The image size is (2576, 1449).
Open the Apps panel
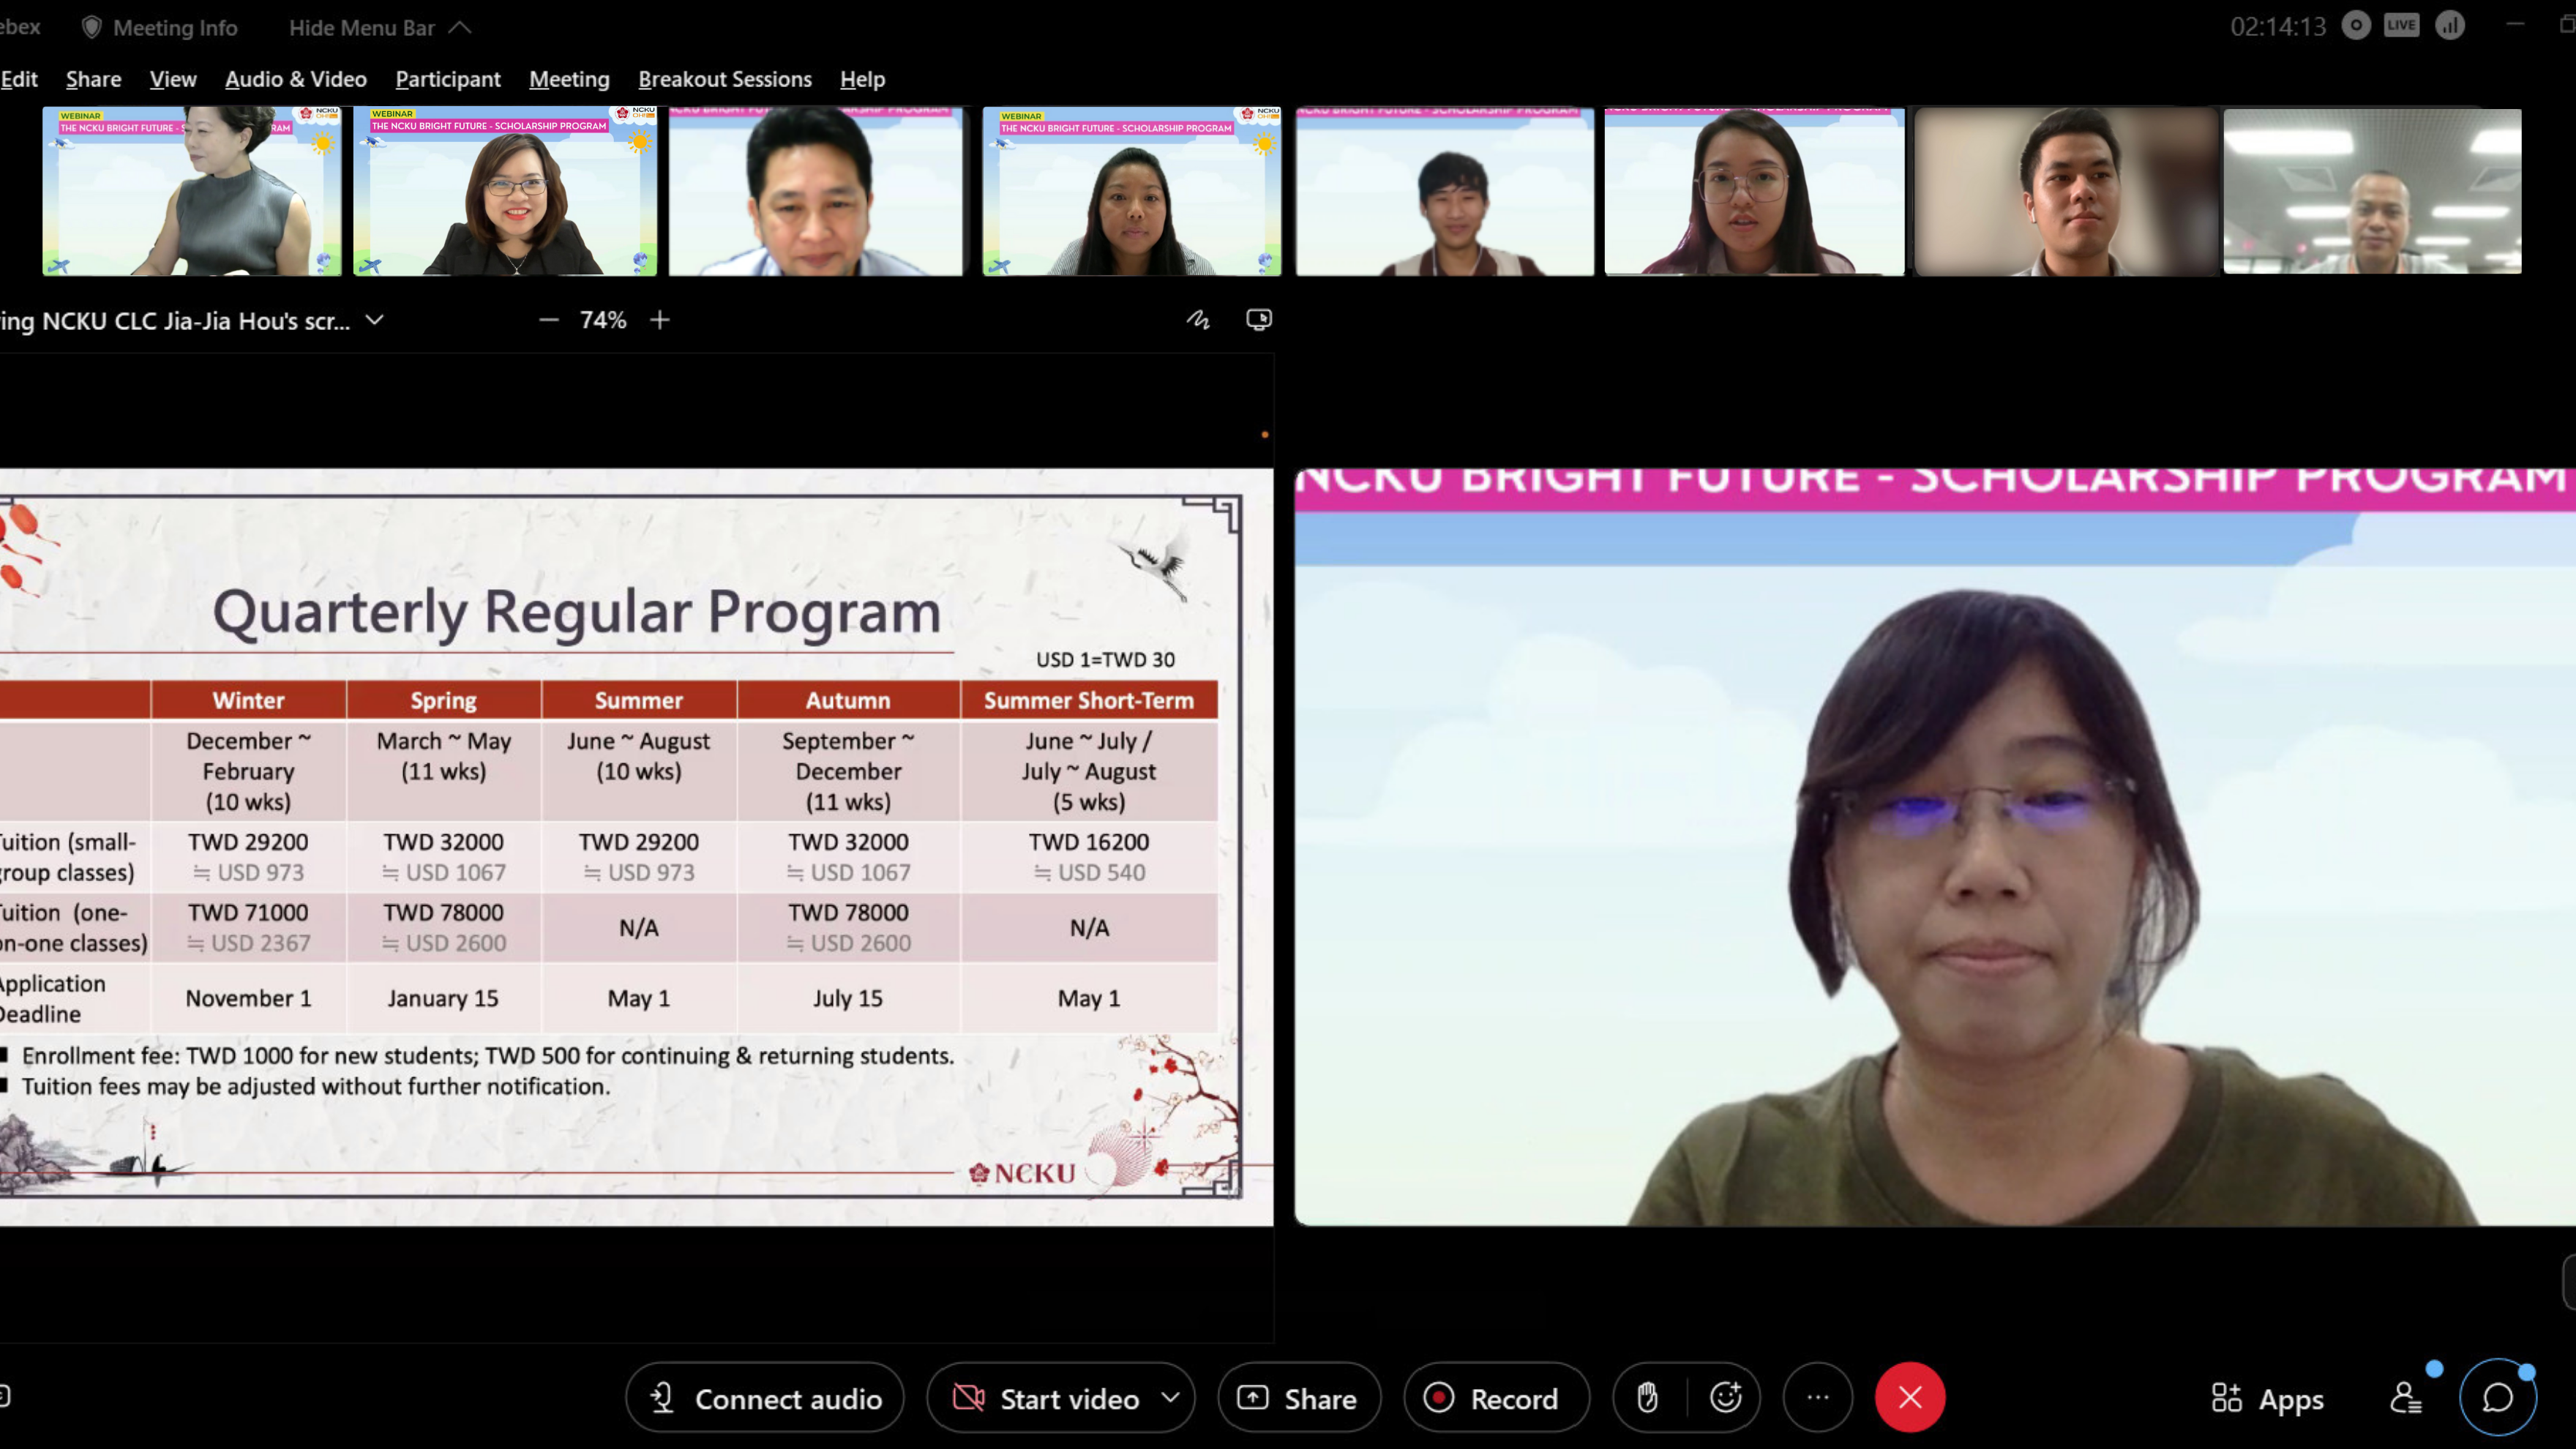(x=2267, y=1398)
